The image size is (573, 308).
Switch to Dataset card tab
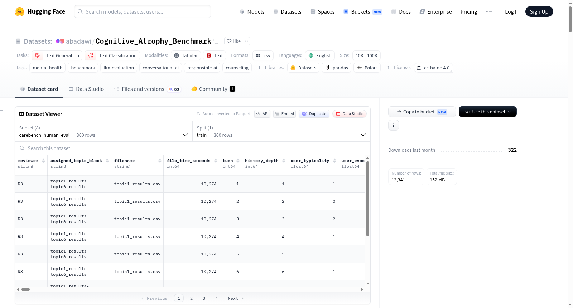pos(39,89)
